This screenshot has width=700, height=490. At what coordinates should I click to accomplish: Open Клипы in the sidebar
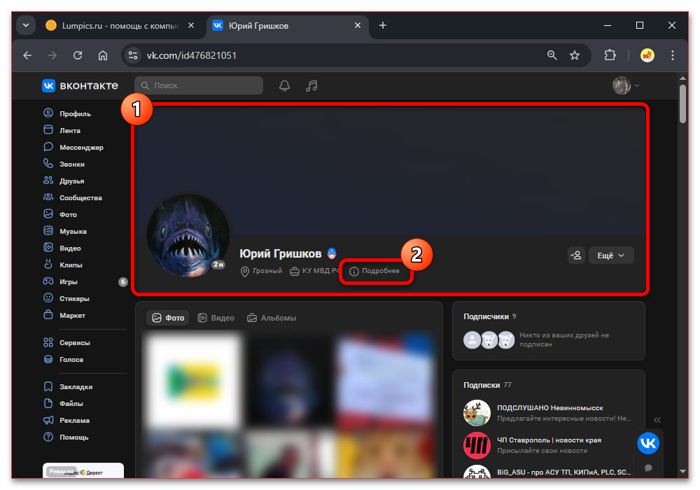click(x=63, y=265)
